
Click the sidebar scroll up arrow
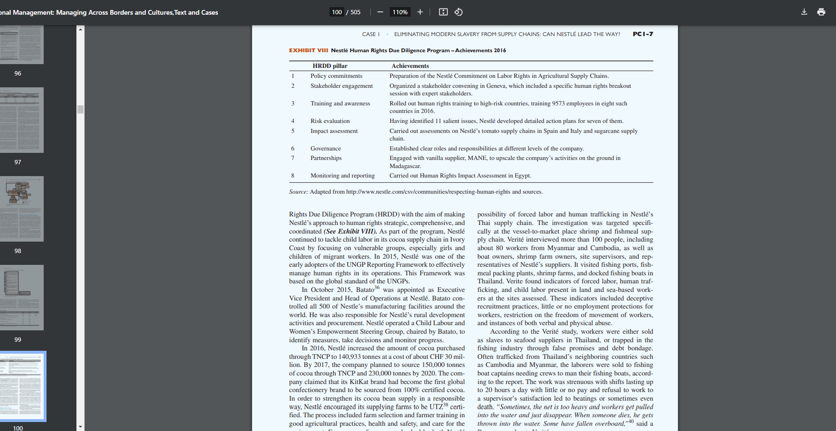click(x=80, y=29)
